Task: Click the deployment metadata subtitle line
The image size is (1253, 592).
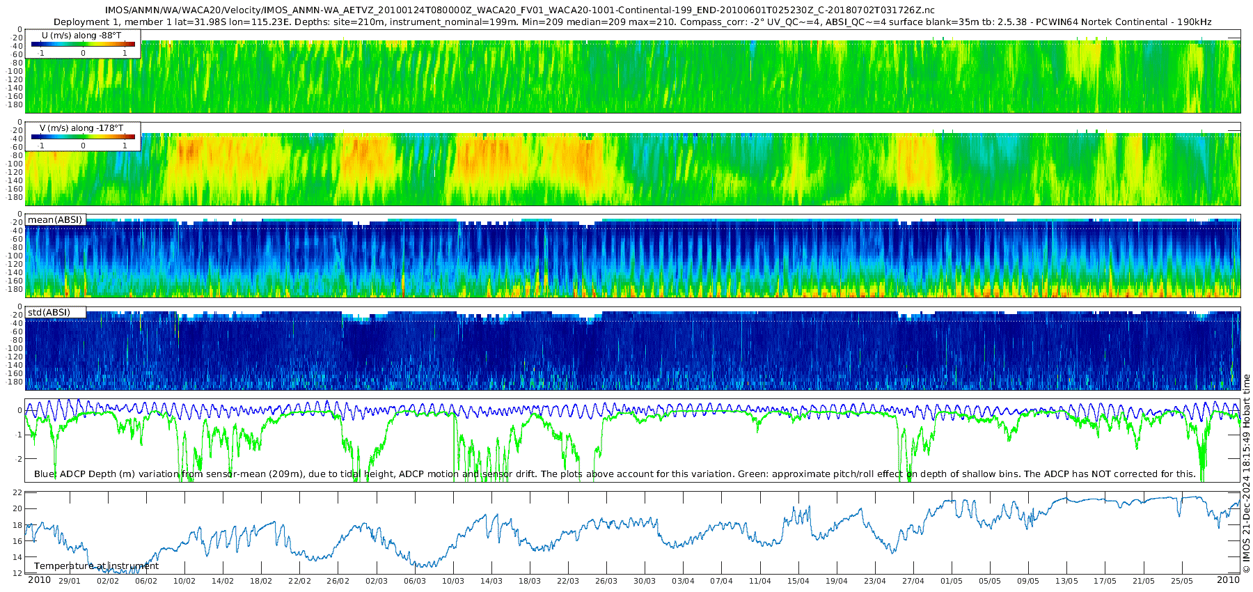Action: (632, 22)
